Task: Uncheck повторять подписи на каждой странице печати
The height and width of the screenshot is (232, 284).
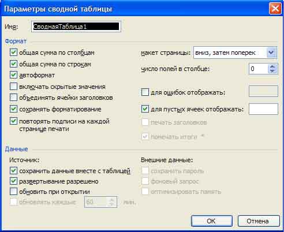Action: pos(13,121)
